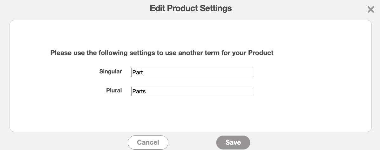Place cursor in Singular term field
The height and width of the screenshot is (150, 380).
point(192,72)
